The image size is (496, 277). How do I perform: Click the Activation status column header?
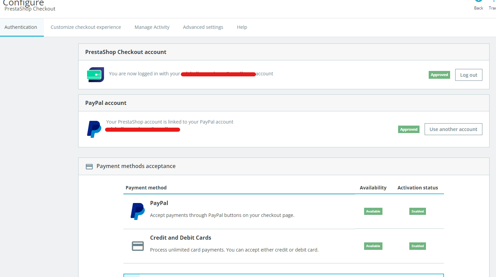(418, 188)
